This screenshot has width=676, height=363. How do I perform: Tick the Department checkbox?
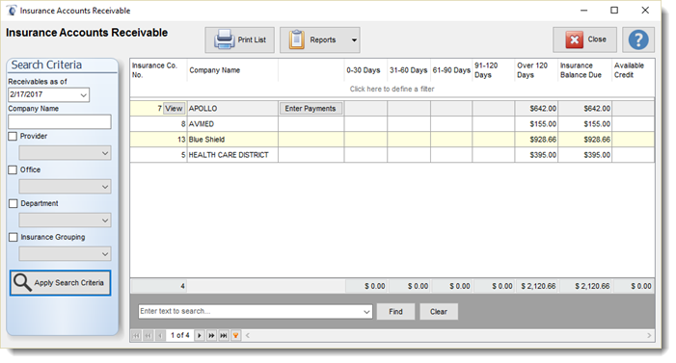click(x=13, y=203)
